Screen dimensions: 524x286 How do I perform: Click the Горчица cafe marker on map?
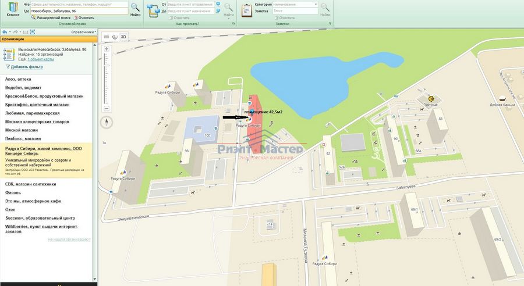point(431,99)
